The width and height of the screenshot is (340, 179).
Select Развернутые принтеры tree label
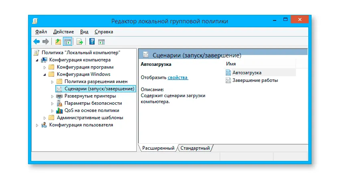tap(90, 96)
